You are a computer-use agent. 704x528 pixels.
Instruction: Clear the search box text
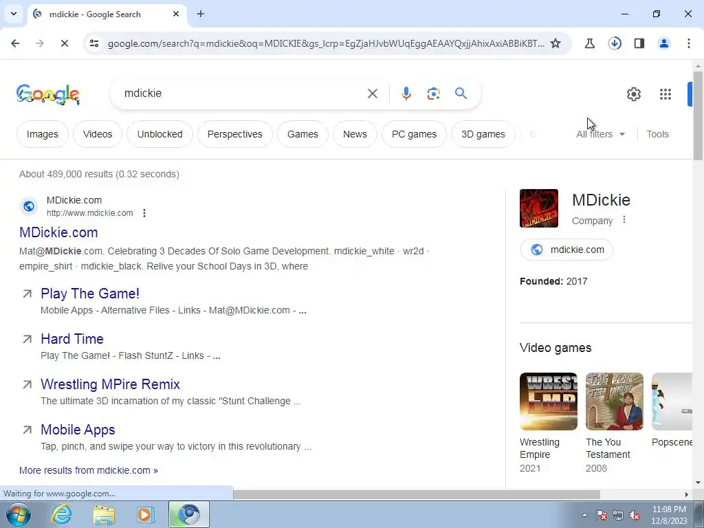tap(372, 93)
